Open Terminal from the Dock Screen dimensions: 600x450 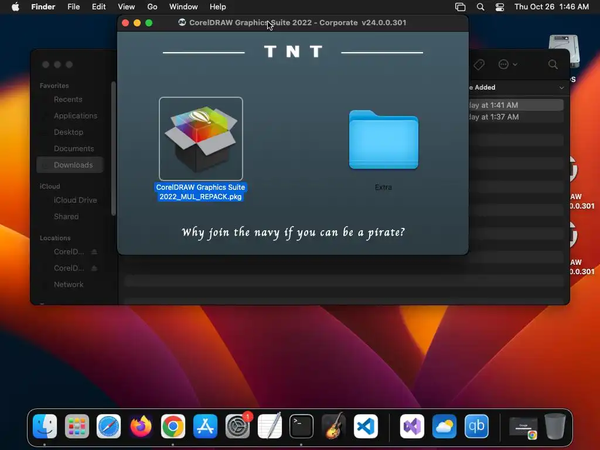(x=302, y=426)
